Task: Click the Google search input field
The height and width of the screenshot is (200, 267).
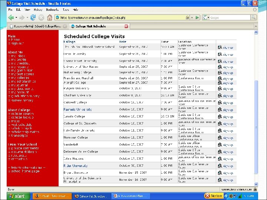Action: point(230,17)
